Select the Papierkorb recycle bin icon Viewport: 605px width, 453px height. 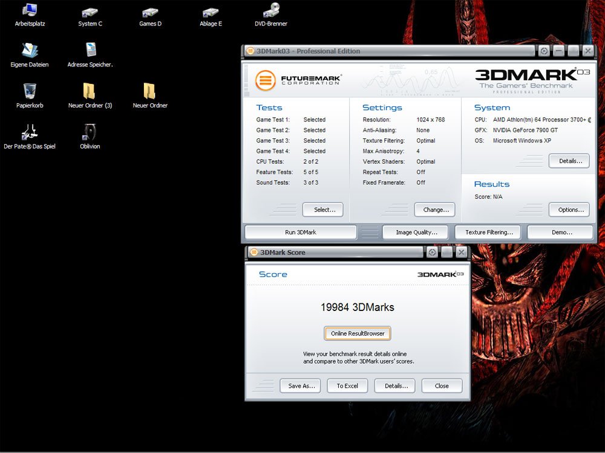(30, 96)
